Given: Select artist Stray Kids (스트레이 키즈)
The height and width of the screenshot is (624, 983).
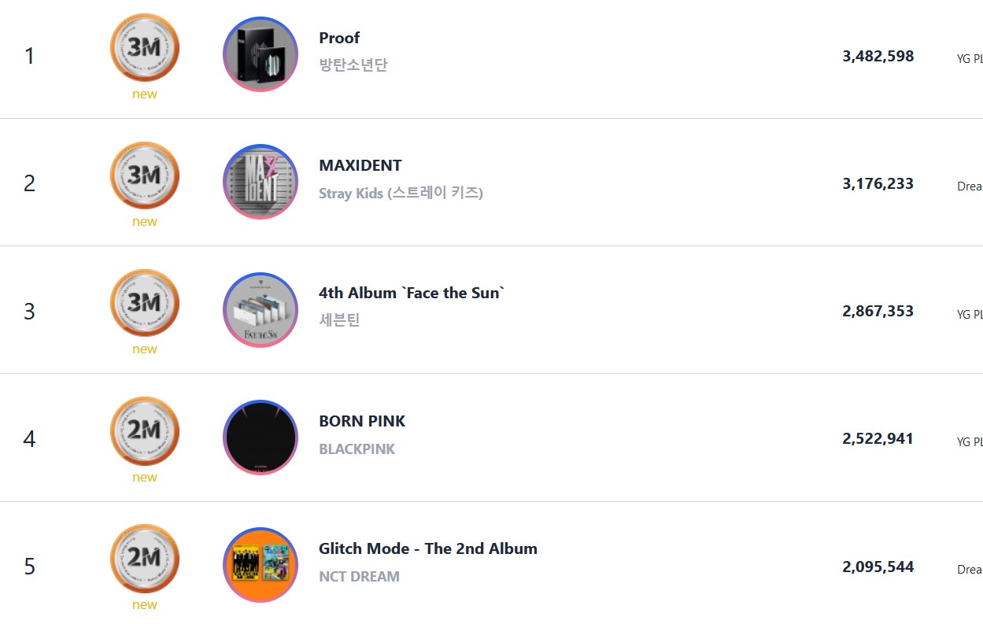Looking at the screenshot, I should click(x=401, y=193).
